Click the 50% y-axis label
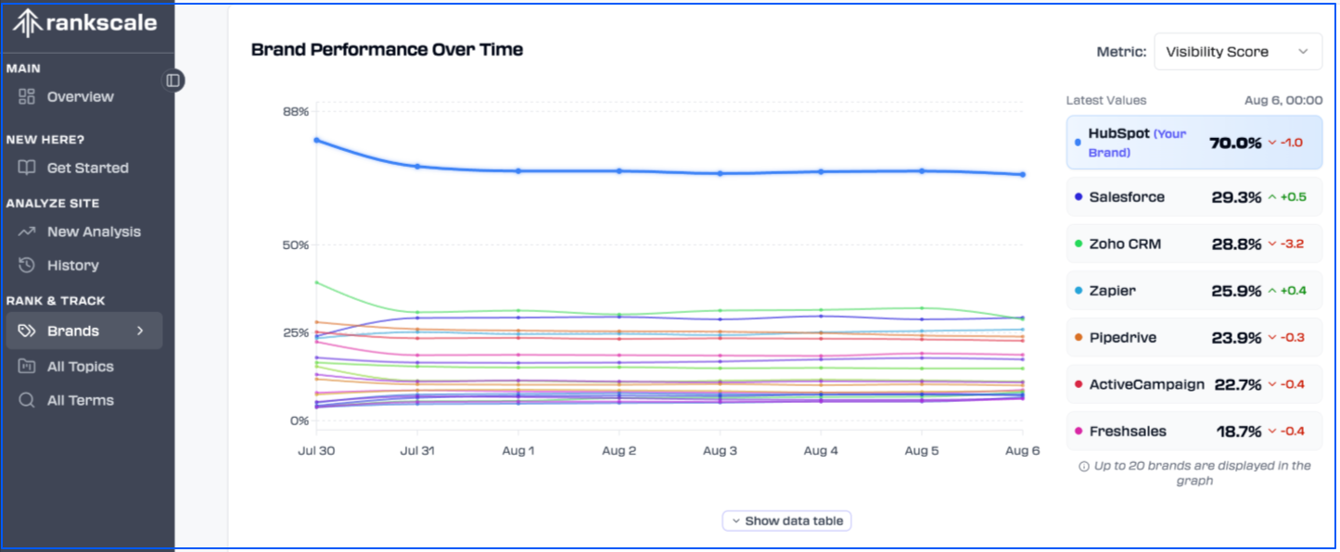The image size is (1340, 552). point(295,245)
